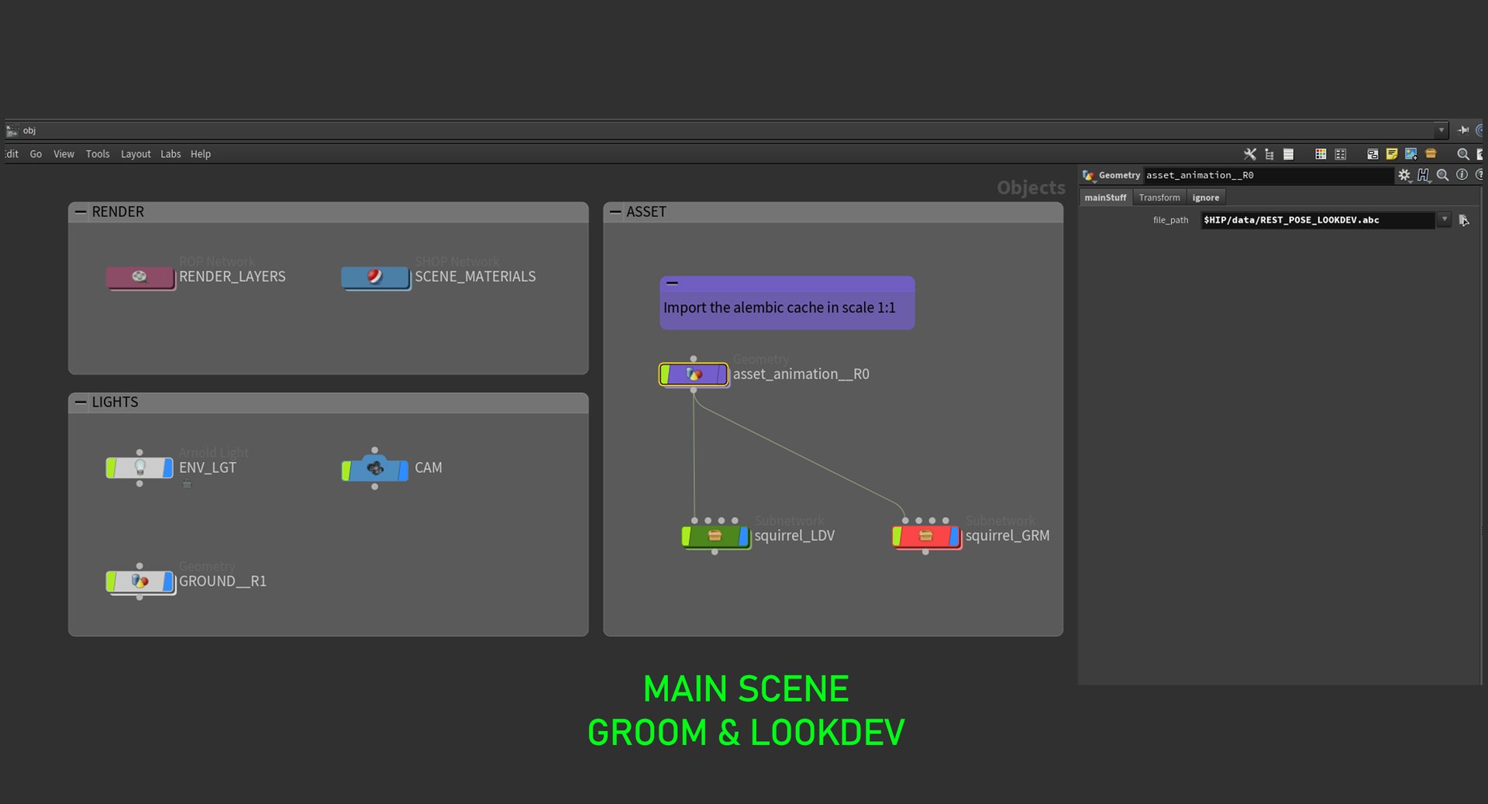This screenshot has width=1488, height=804.
Task: Toggle blue display flag on squirrel_GRM node
Action: point(954,536)
